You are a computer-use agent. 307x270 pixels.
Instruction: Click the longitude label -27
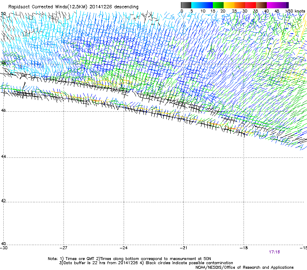point(63,248)
